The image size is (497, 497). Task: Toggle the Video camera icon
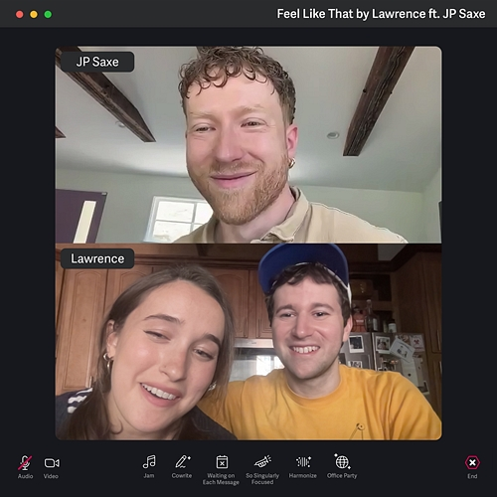point(52,463)
